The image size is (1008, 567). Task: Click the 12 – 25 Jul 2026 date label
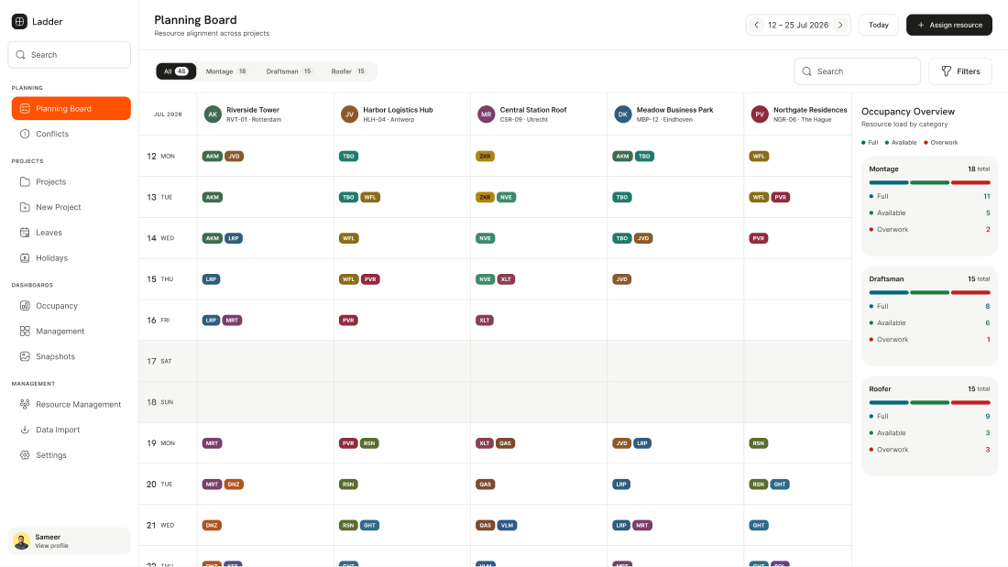tap(798, 25)
